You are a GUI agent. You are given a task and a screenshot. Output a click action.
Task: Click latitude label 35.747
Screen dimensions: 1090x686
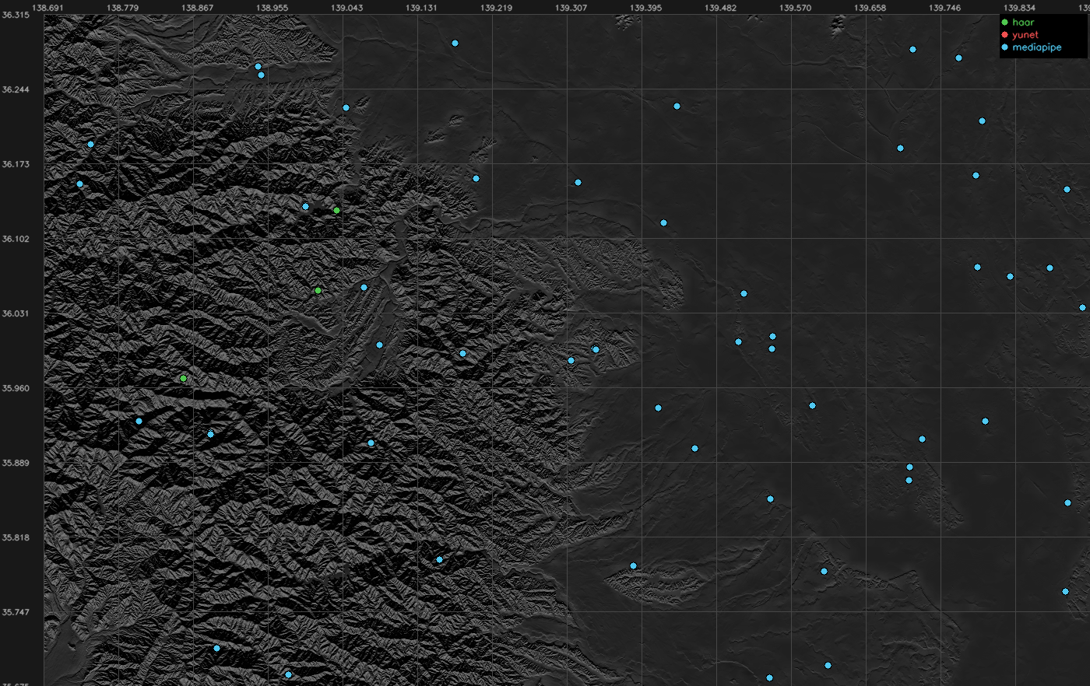coord(16,612)
